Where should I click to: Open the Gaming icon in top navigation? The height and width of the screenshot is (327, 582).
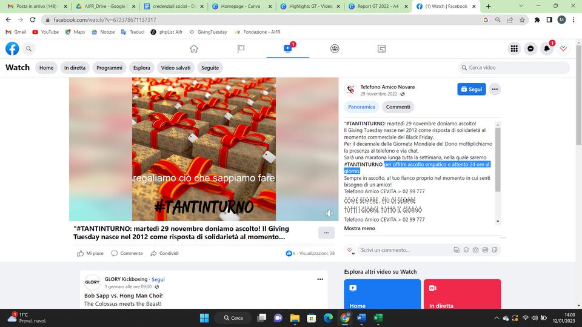pyautogui.click(x=381, y=48)
